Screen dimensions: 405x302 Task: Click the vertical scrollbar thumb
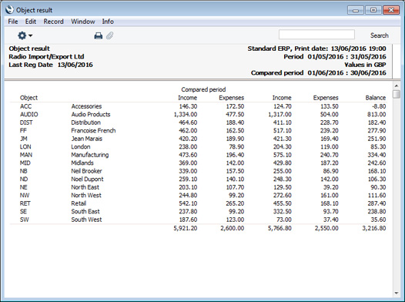[397, 94]
